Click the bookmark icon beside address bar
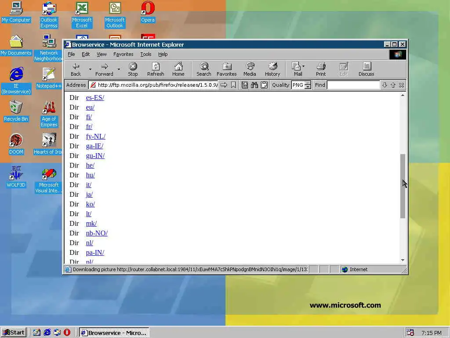450x338 pixels. click(x=233, y=85)
